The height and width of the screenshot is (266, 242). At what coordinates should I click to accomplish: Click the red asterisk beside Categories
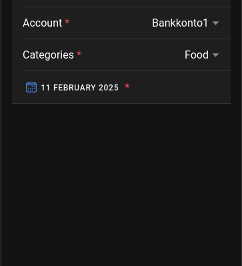coord(79,54)
